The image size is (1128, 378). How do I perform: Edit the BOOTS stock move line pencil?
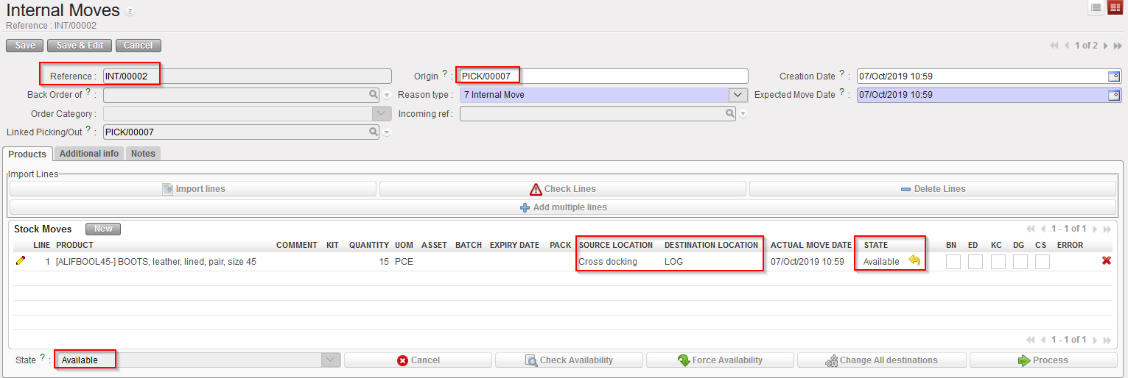pyautogui.click(x=20, y=261)
